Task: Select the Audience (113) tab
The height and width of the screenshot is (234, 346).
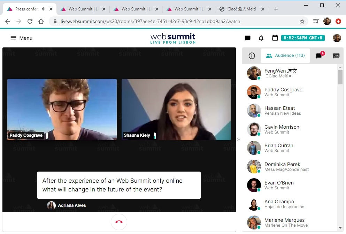Action: point(285,56)
